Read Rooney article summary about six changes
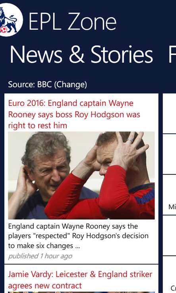 click(78, 236)
